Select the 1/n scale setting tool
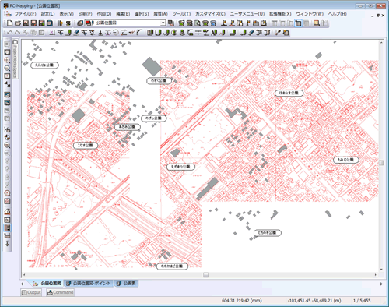Image resolution: width=389 pixels, height=307 pixels. [7, 129]
